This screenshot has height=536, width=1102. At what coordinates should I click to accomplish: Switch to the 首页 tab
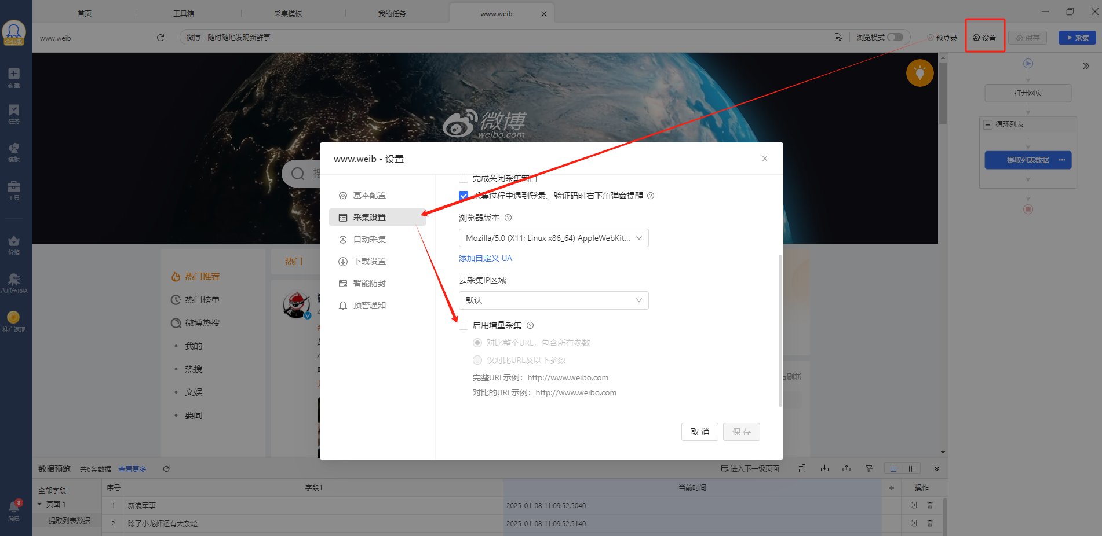tap(85, 13)
